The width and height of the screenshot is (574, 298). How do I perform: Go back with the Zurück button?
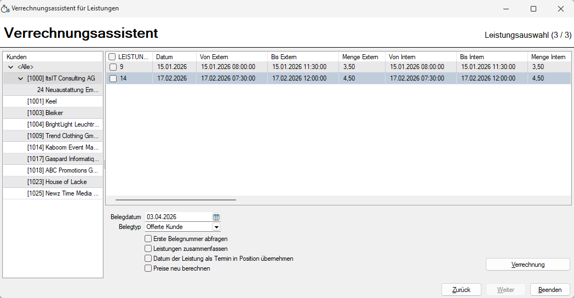[461, 290]
